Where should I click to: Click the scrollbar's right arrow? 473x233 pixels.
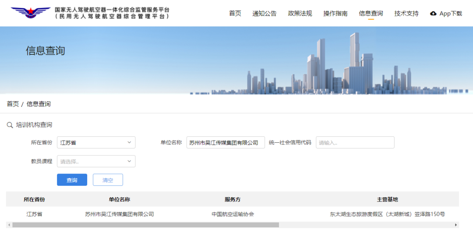[456, 225]
